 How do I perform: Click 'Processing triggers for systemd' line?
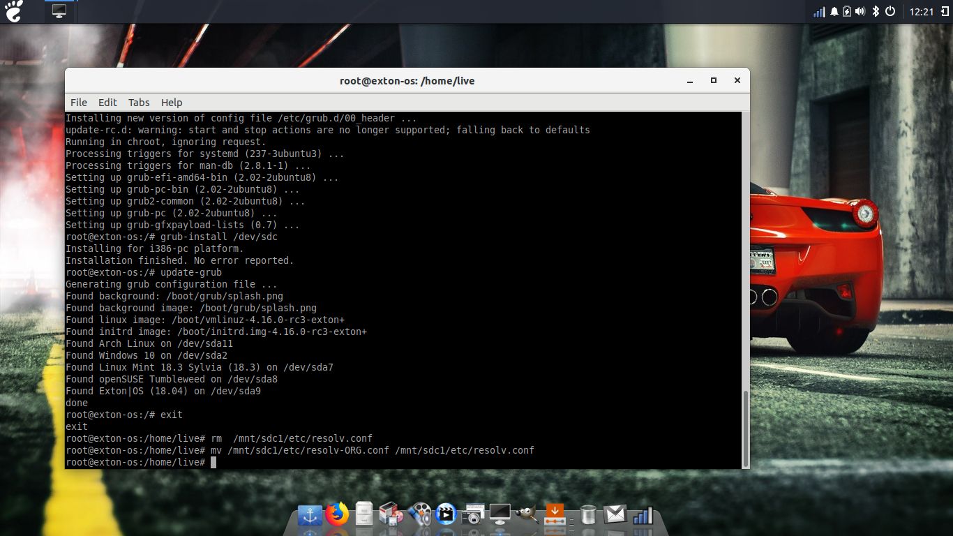[205, 154]
